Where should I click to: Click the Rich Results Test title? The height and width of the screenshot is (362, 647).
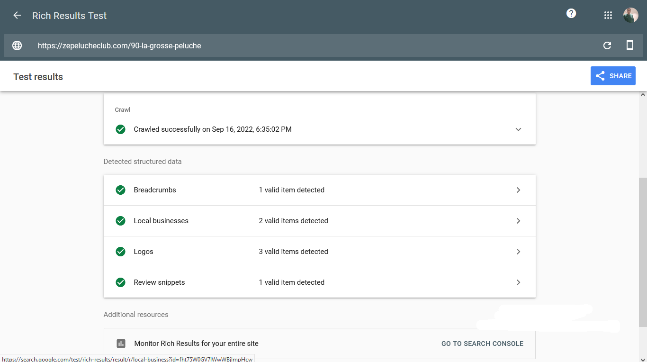(x=70, y=16)
